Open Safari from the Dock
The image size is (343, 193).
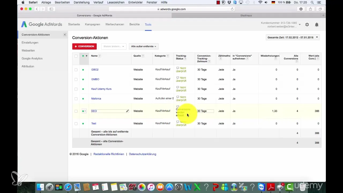click(x=68, y=187)
